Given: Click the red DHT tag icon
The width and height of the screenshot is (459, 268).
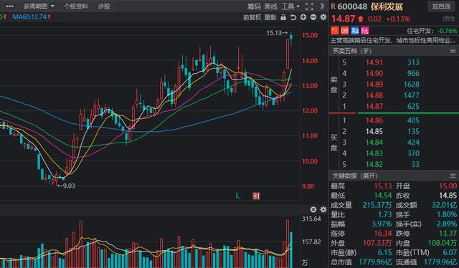Looking at the screenshot, I should [x=345, y=30].
